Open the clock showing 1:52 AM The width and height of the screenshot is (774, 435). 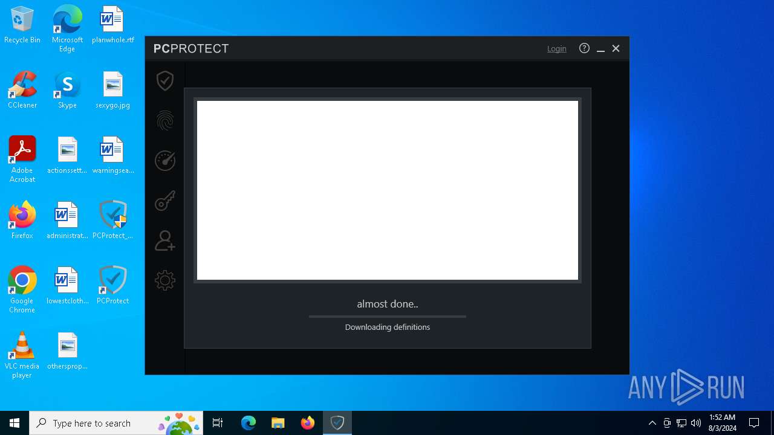(x=722, y=423)
